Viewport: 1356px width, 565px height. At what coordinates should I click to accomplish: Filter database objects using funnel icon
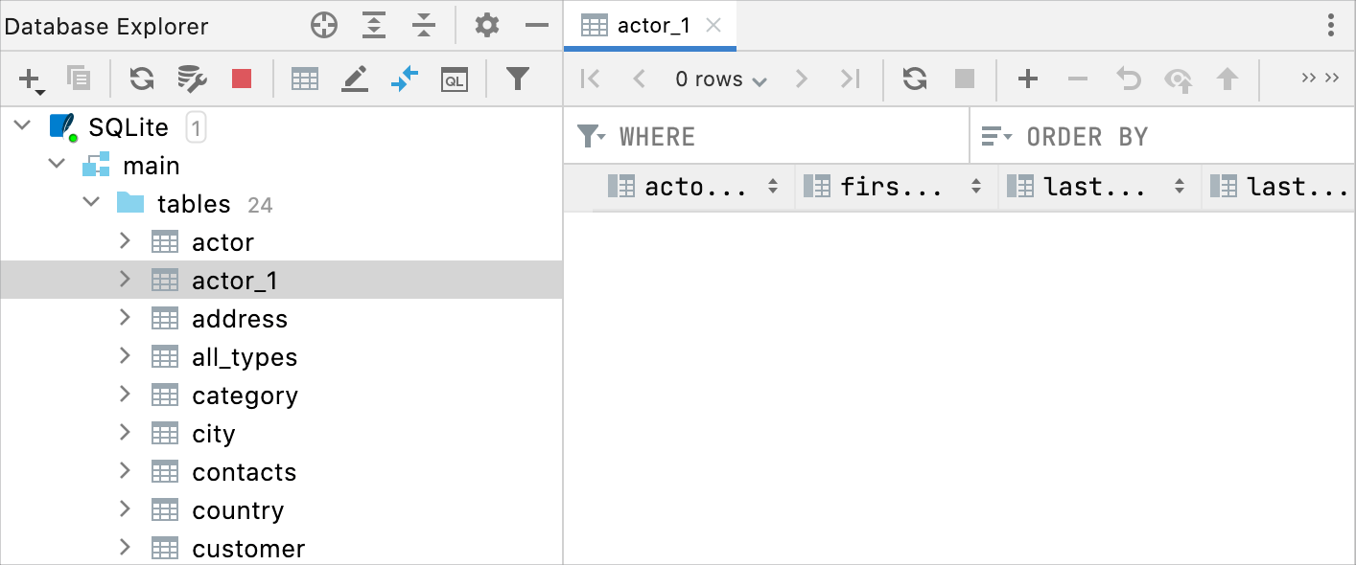pyautogui.click(x=518, y=79)
